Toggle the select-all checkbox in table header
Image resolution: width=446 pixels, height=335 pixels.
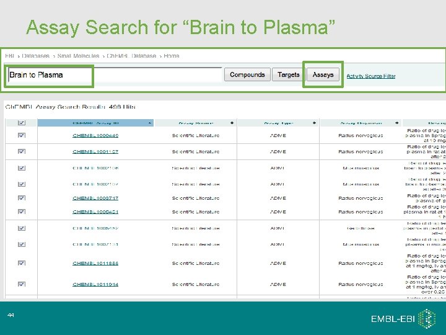pos(22,123)
